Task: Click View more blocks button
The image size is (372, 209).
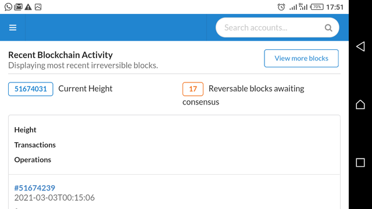Action: pos(301,58)
